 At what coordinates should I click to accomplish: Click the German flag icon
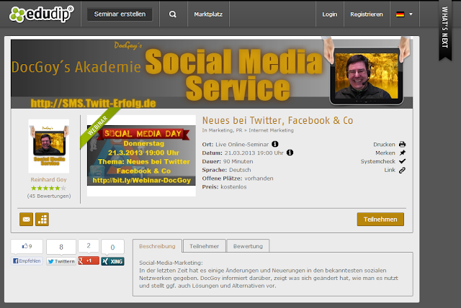point(400,14)
